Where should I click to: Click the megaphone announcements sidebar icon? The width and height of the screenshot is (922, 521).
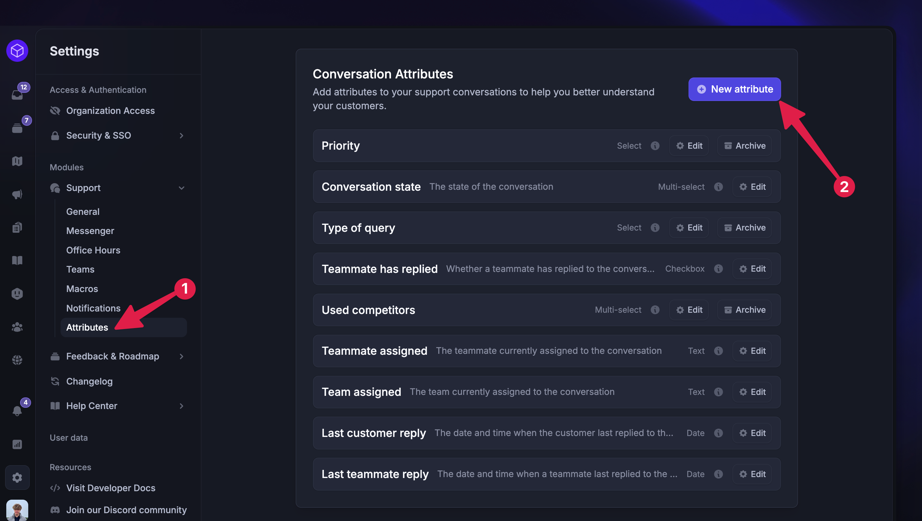[x=17, y=194]
